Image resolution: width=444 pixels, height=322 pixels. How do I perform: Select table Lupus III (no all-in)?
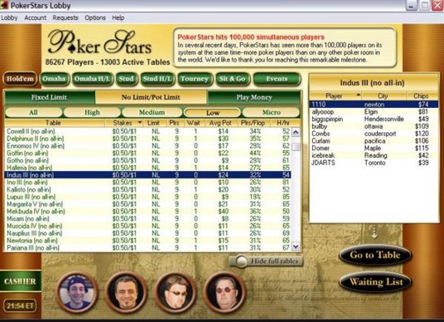tap(147, 197)
